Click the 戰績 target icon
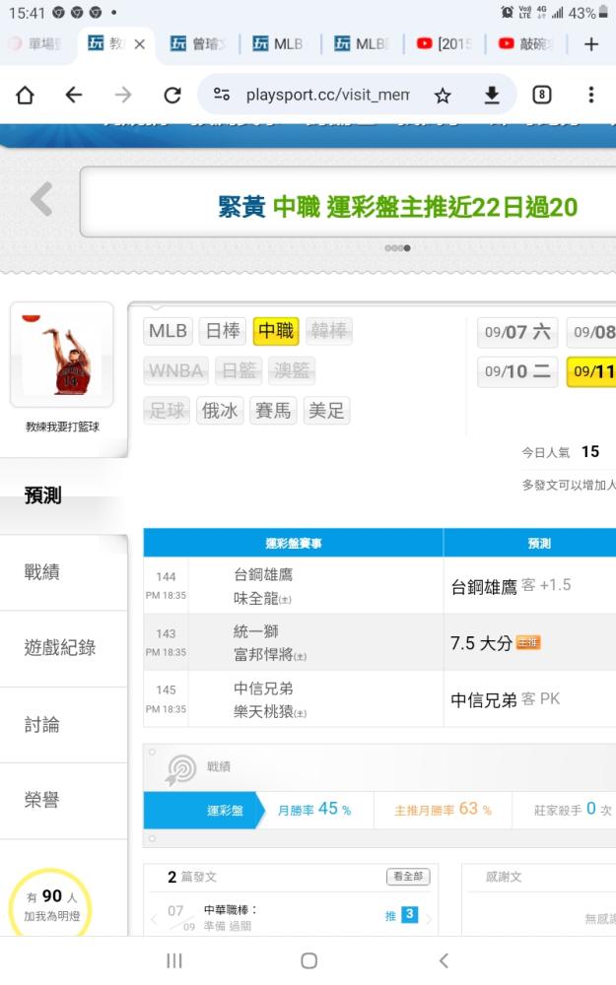This screenshot has width=616, height=985. 181,769
